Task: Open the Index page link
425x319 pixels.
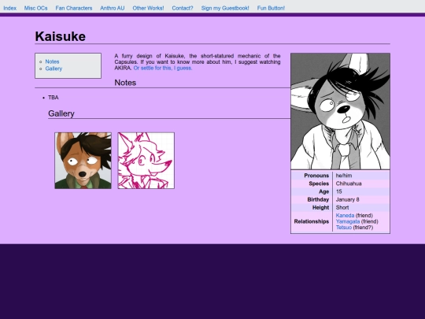Action: 9,8
